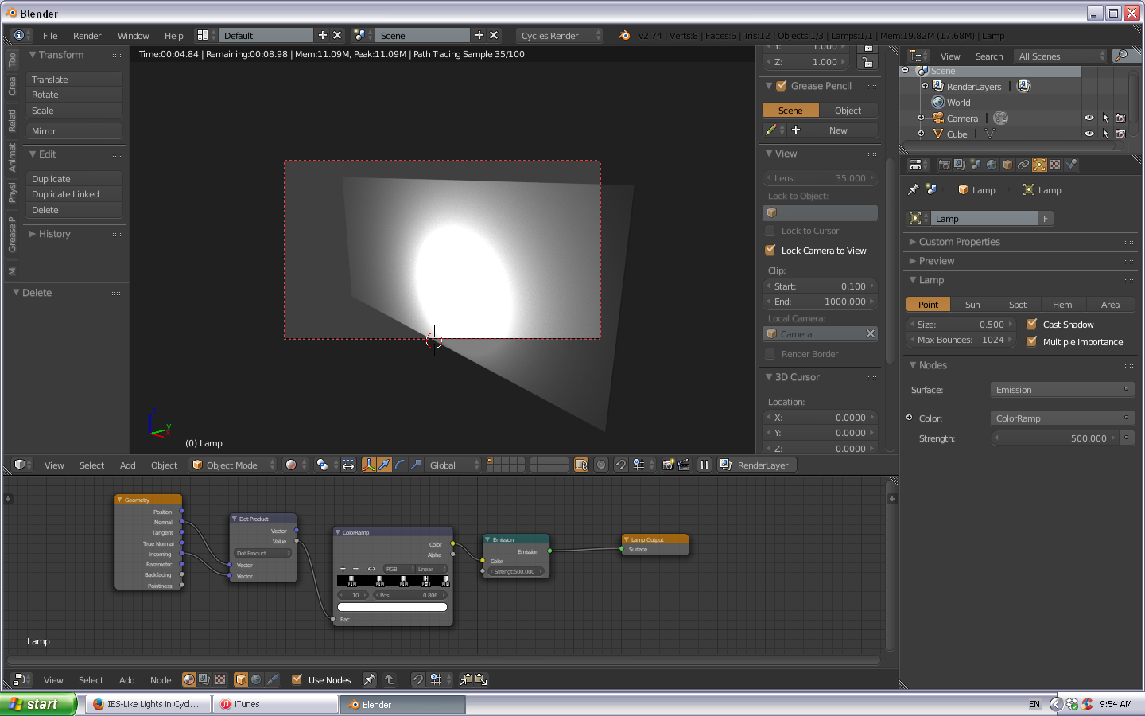The width and height of the screenshot is (1145, 716).
Task: Select Shader node tree type icon
Action: (189, 679)
